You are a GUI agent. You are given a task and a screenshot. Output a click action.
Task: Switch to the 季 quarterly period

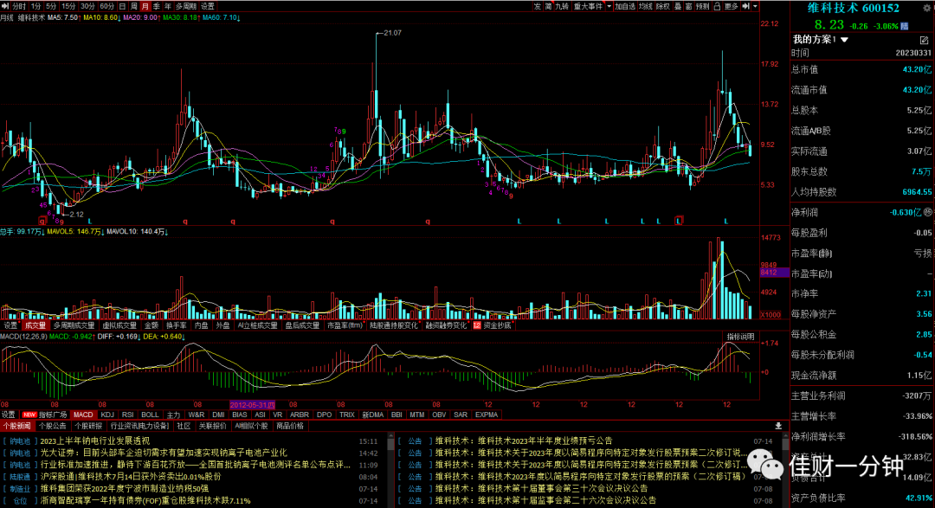click(x=156, y=6)
